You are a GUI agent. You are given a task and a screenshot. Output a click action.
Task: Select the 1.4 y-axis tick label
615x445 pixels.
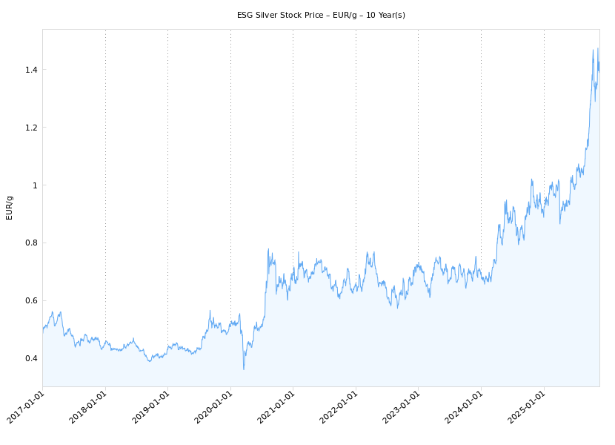(31, 70)
